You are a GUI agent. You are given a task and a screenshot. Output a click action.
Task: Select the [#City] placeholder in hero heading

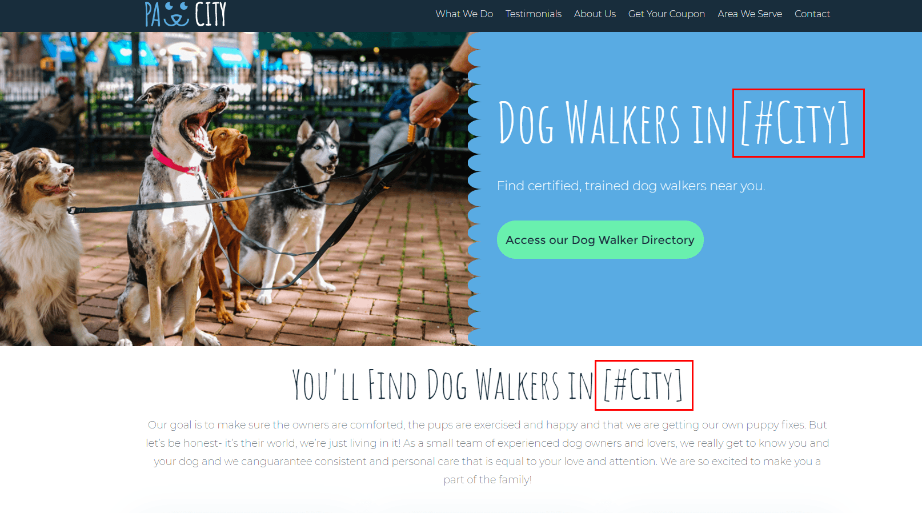[x=797, y=123]
